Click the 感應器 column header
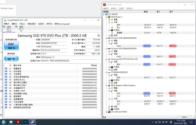196x125 pixels. pos(122,12)
